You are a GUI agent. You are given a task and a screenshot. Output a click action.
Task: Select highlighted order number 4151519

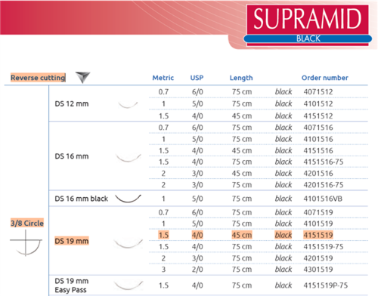[318, 235]
